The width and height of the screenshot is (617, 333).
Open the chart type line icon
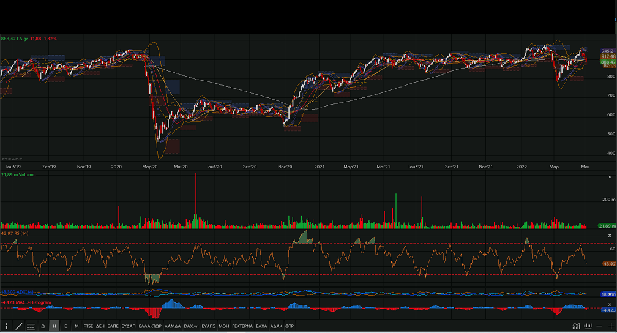point(577,326)
